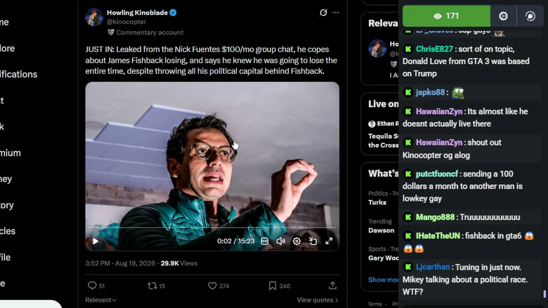Expand video to fullscreen
This screenshot has width=548, height=308.
click(x=329, y=241)
